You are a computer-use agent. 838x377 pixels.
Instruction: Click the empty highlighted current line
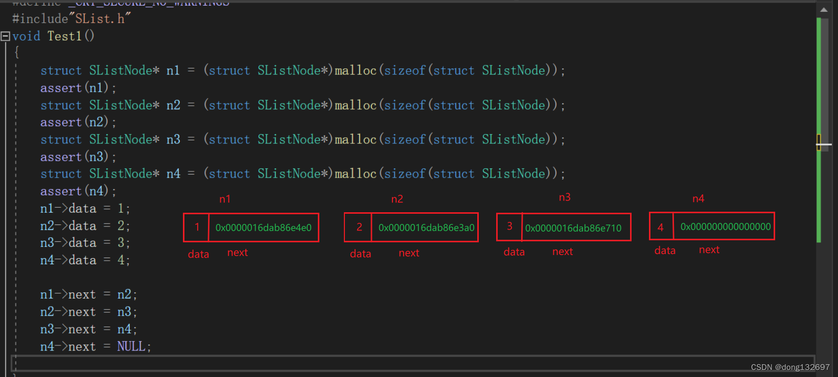(412, 363)
